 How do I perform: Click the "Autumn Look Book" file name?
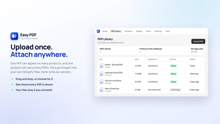coord(113,81)
